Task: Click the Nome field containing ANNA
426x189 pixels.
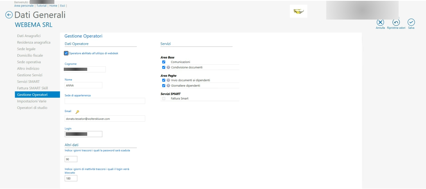Action: 83,85
